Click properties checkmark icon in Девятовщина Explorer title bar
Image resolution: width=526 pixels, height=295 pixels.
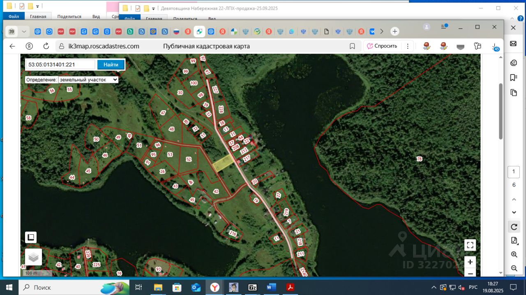tap(138, 8)
